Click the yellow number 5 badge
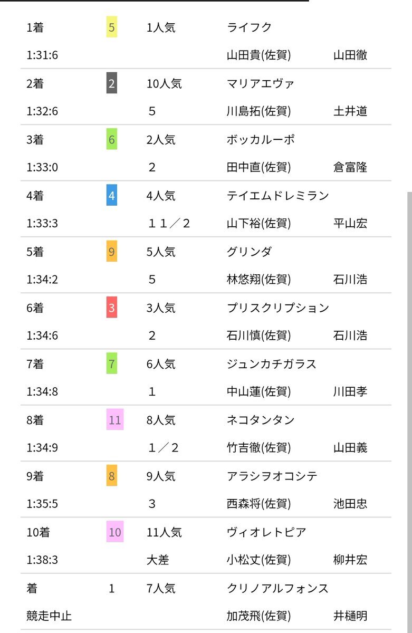412x633 pixels. tap(111, 27)
